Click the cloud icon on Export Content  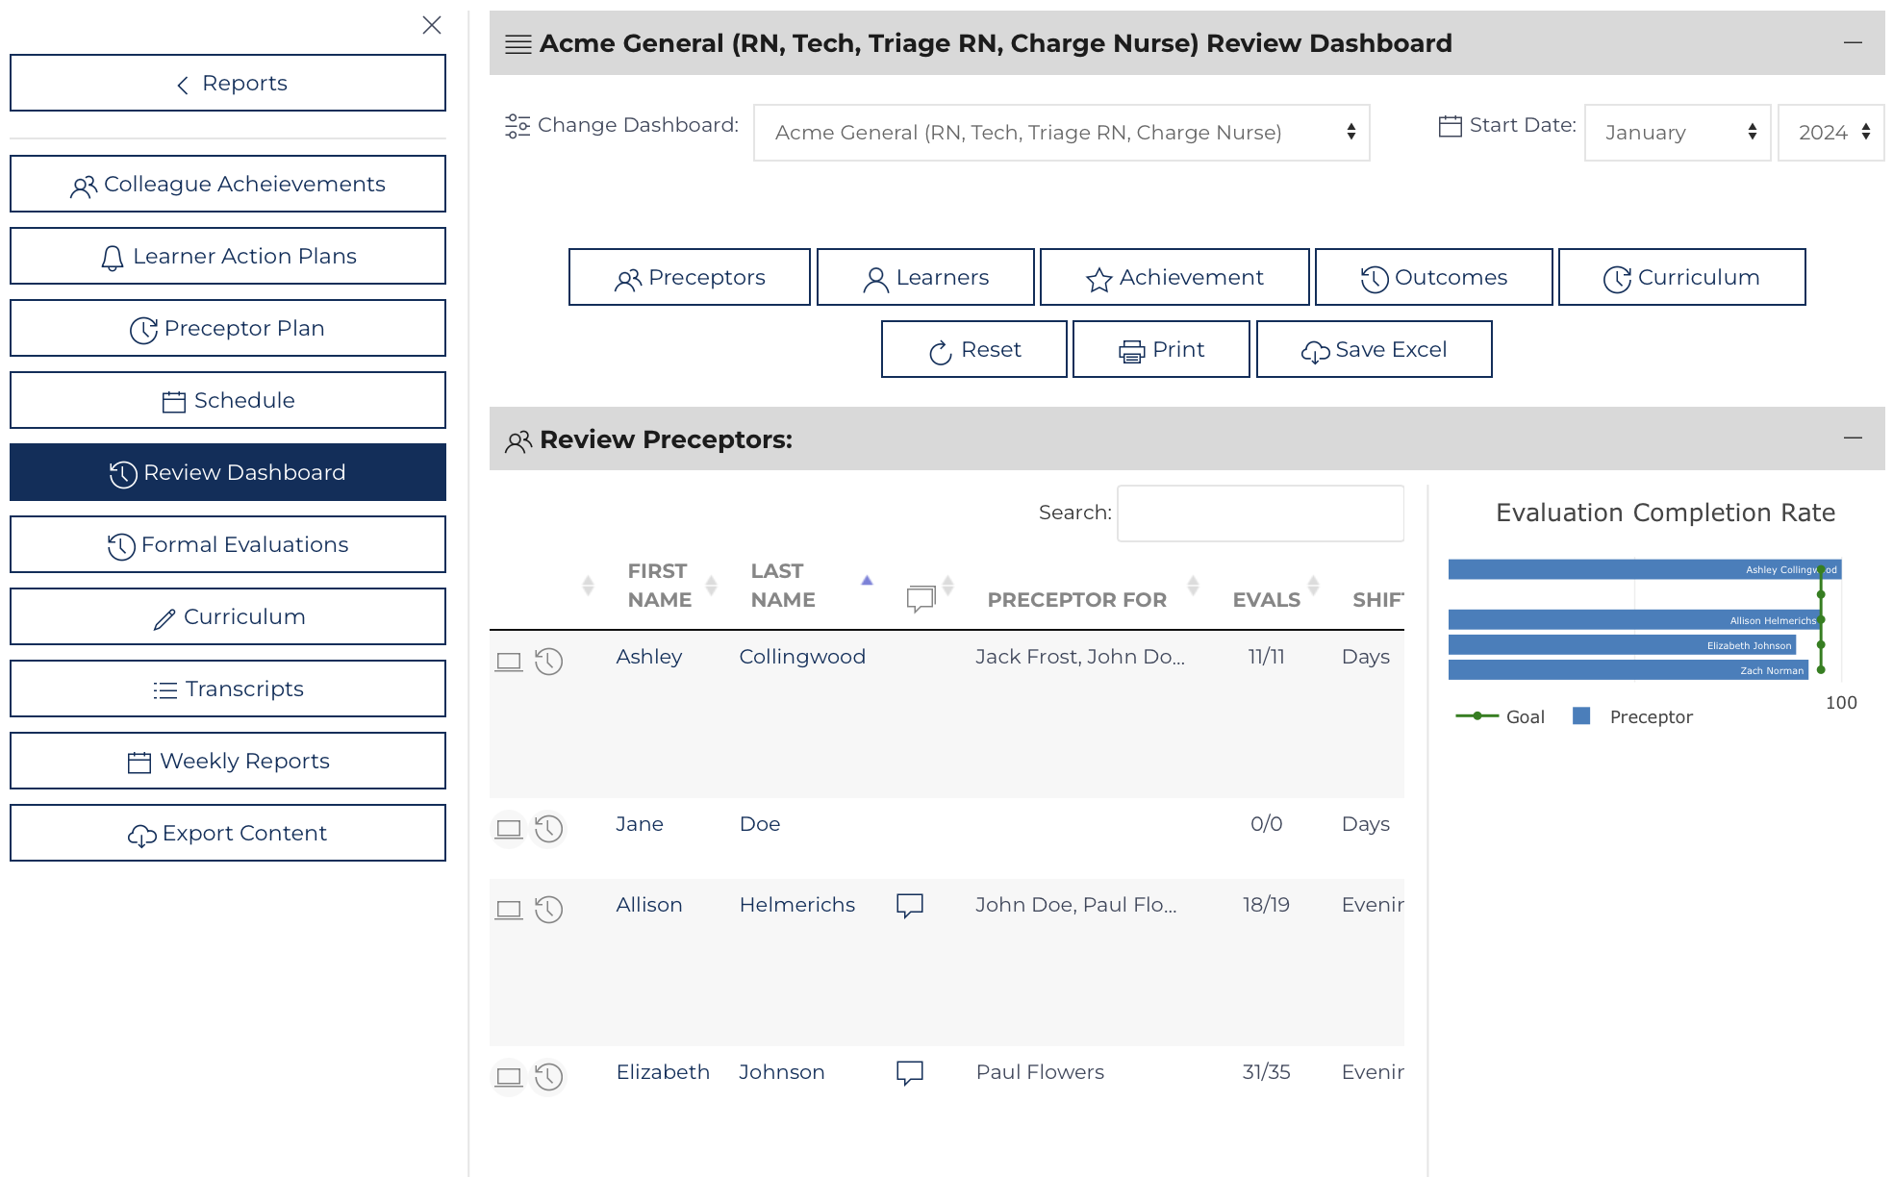pos(143,834)
